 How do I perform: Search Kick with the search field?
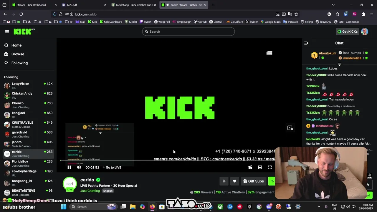[x=188, y=32]
